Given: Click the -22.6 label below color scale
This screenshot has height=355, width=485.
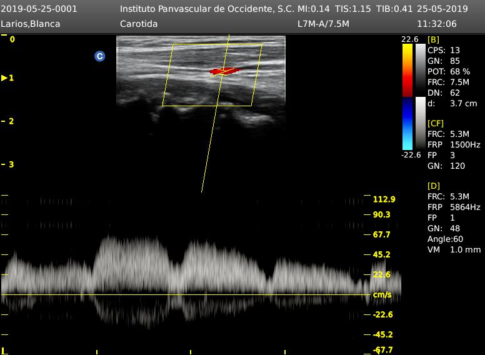Looking at the screenshot, I should [x=411, y=155].
